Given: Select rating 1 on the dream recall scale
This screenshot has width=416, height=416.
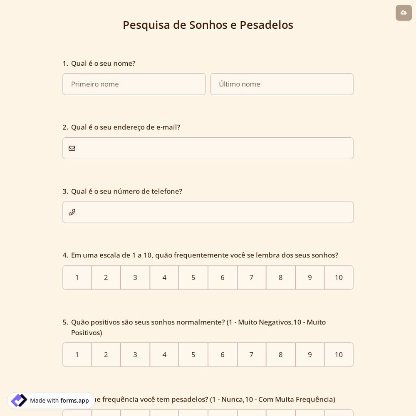Looking at the screenshot, I should tap(77, 277).
